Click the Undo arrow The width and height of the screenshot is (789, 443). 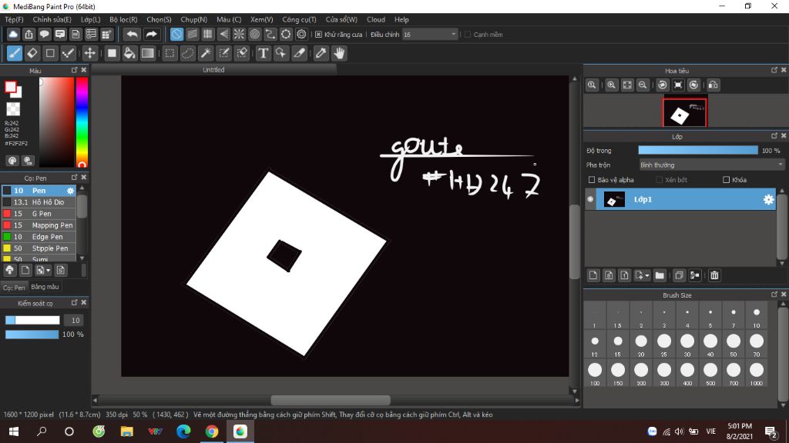132,34
